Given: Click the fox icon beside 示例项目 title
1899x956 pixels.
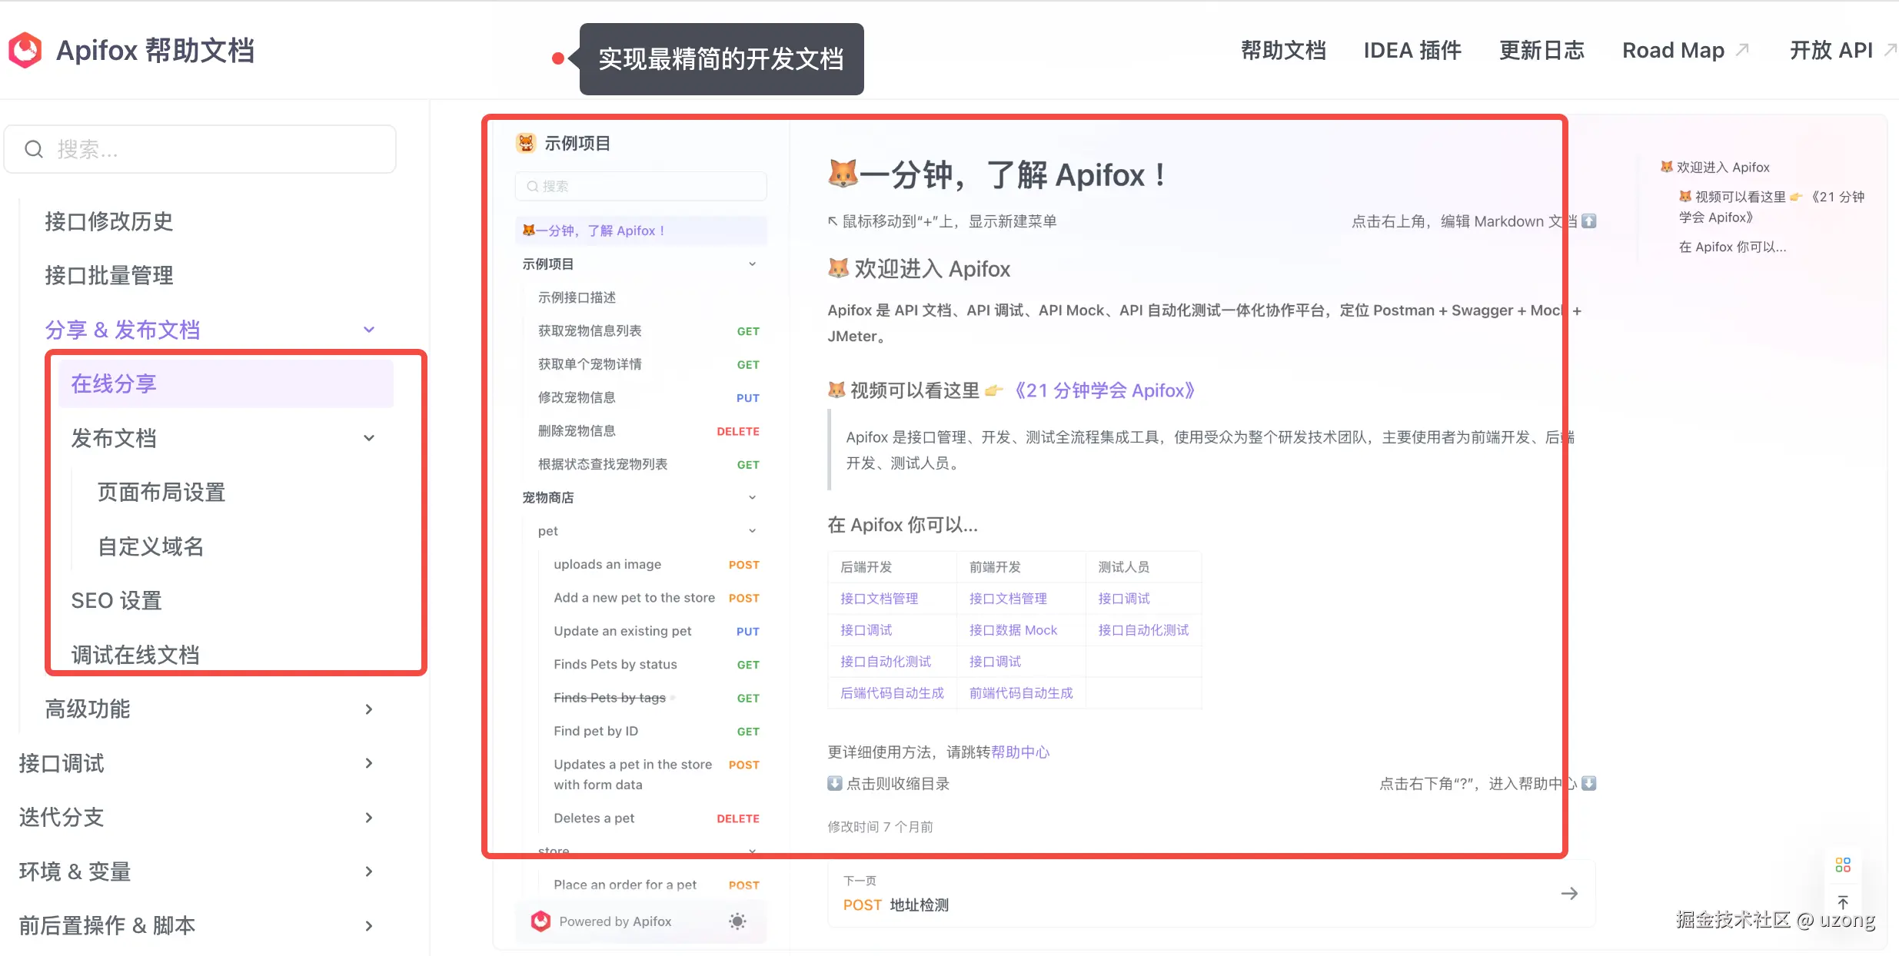Looking at the screenshot, I should (x=526, y=143).
